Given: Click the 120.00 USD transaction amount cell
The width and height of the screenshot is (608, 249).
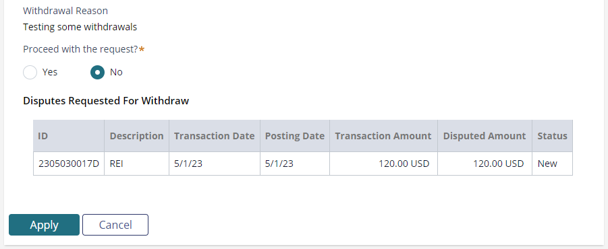Looking at the screenshot, I should tap(383, 164).
